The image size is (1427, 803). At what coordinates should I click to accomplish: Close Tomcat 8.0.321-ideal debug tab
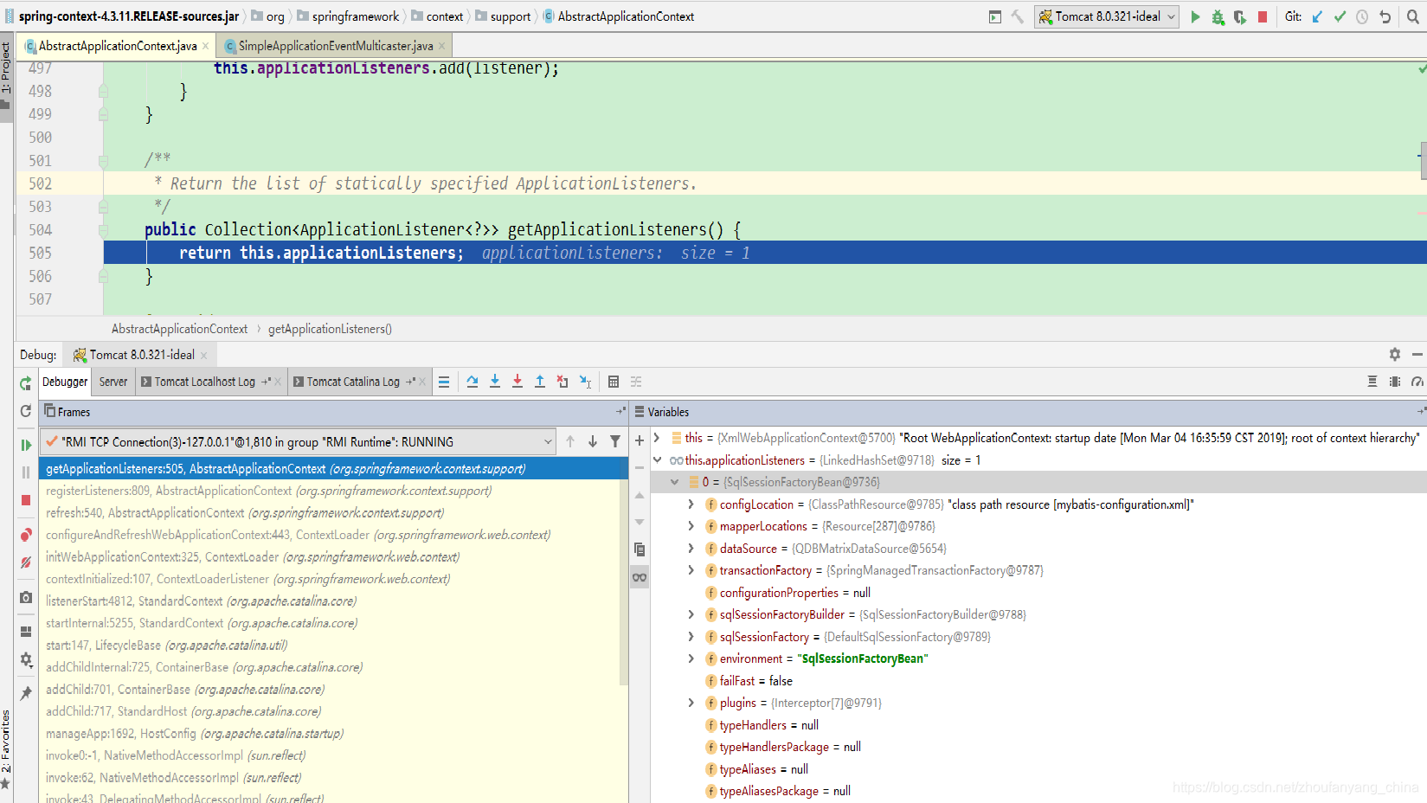pos(204,356)
